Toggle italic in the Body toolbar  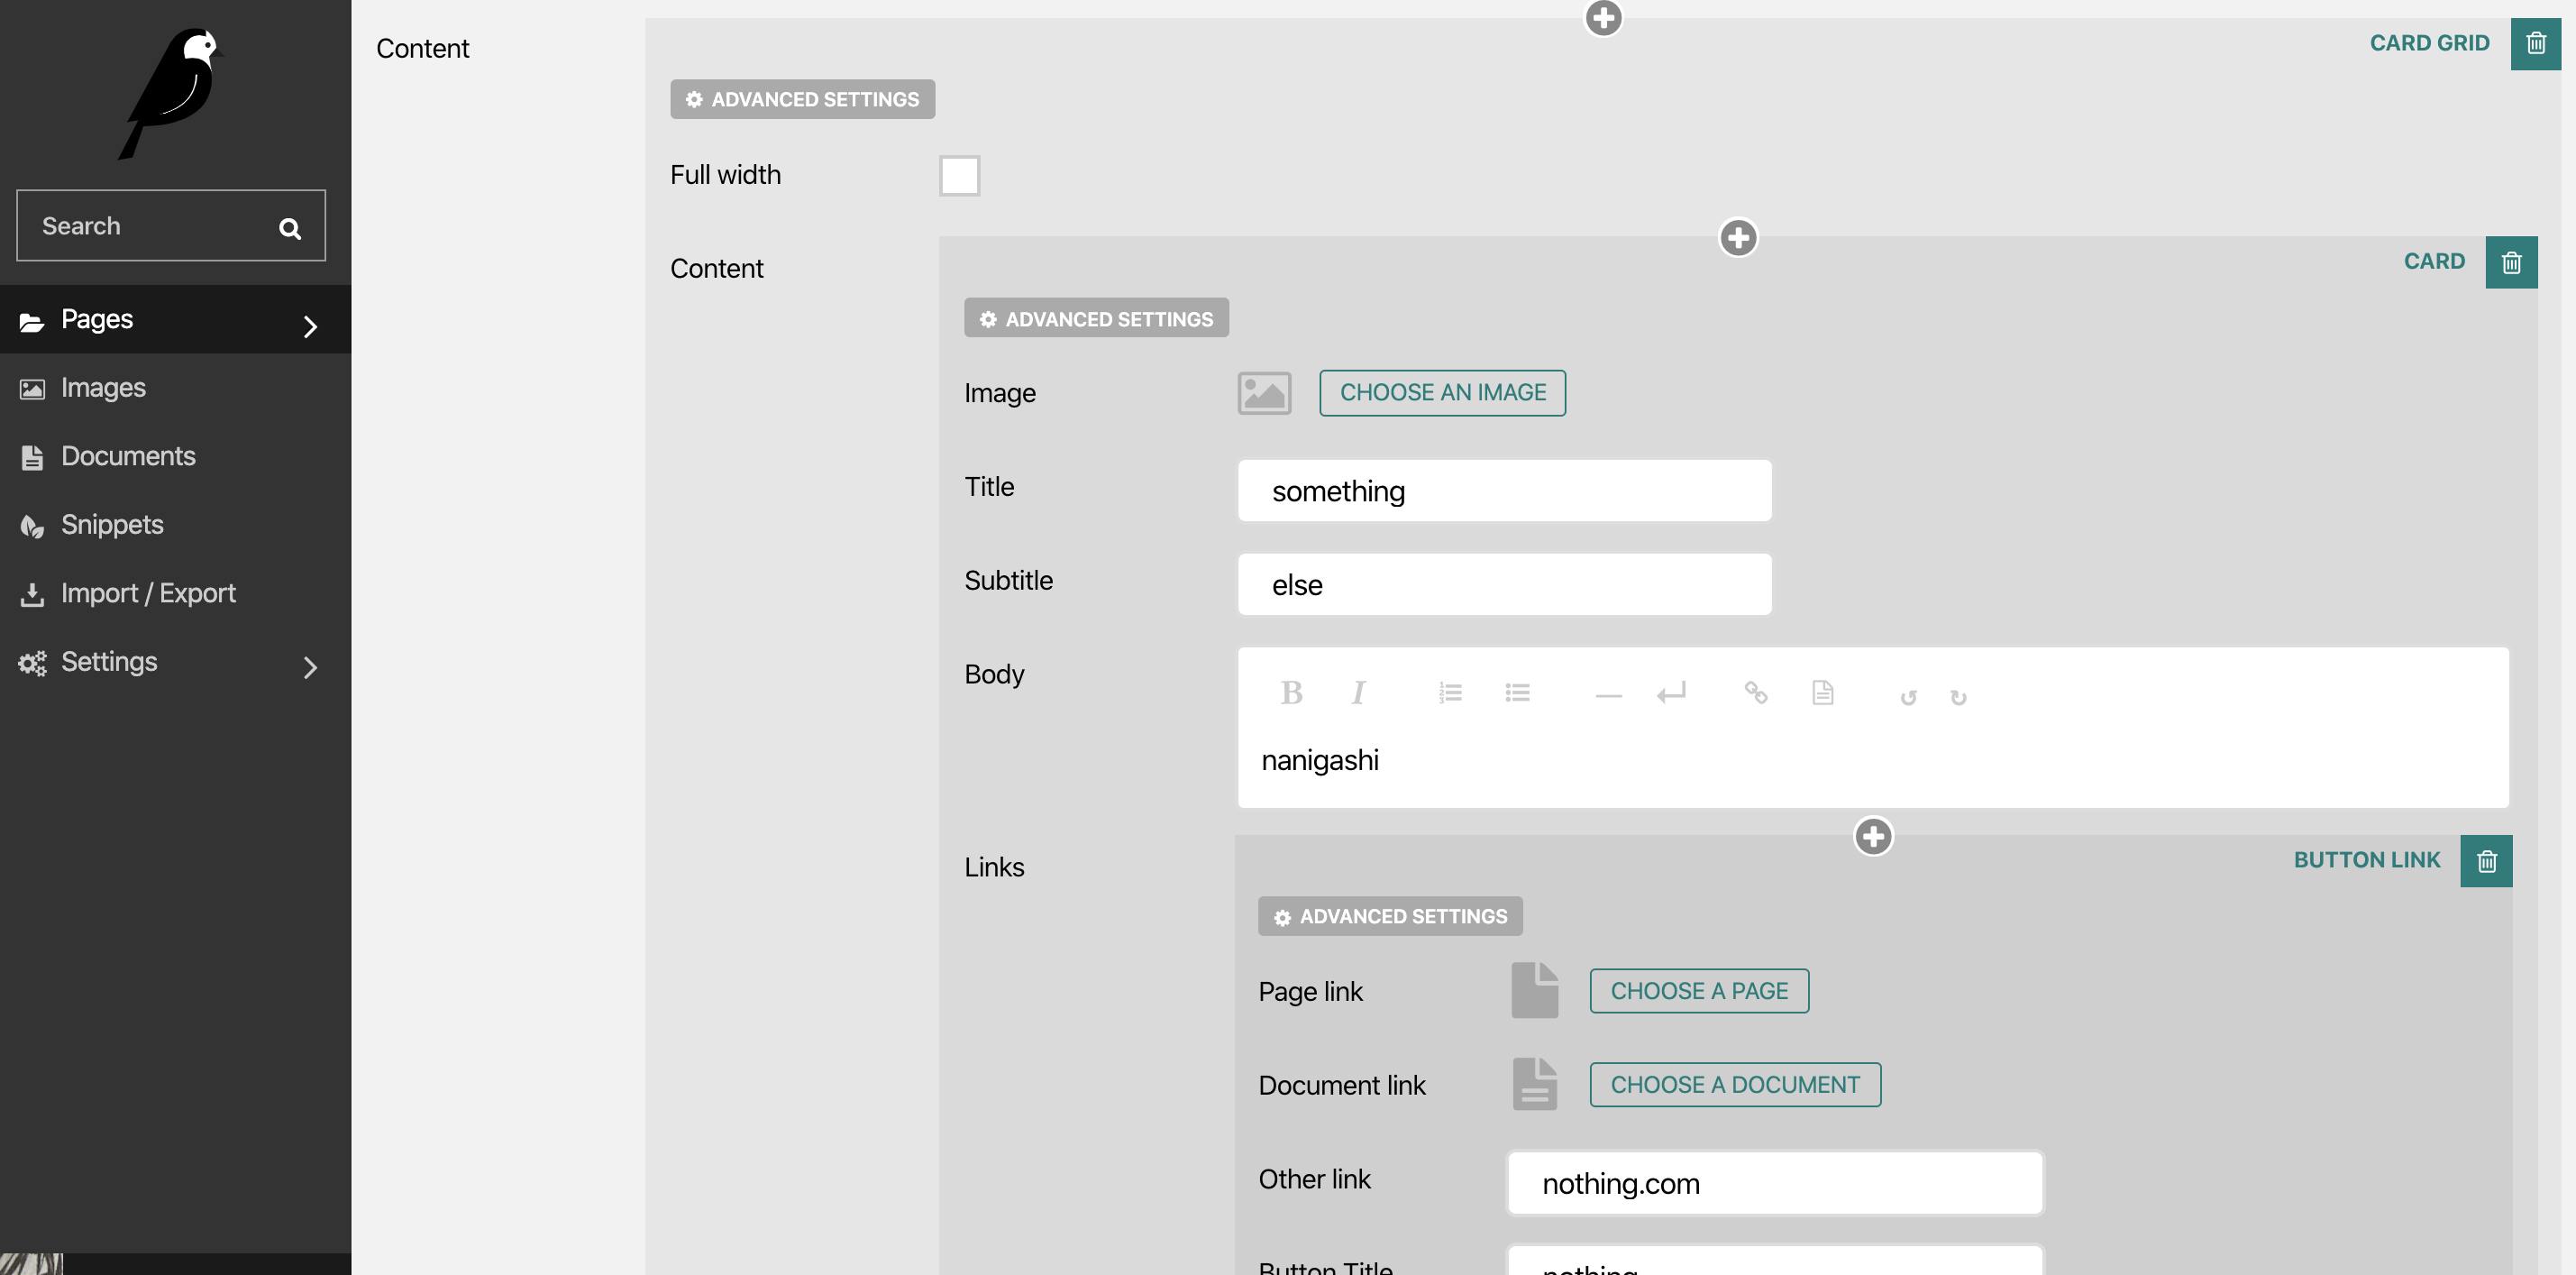click(x=1357, y=693)
